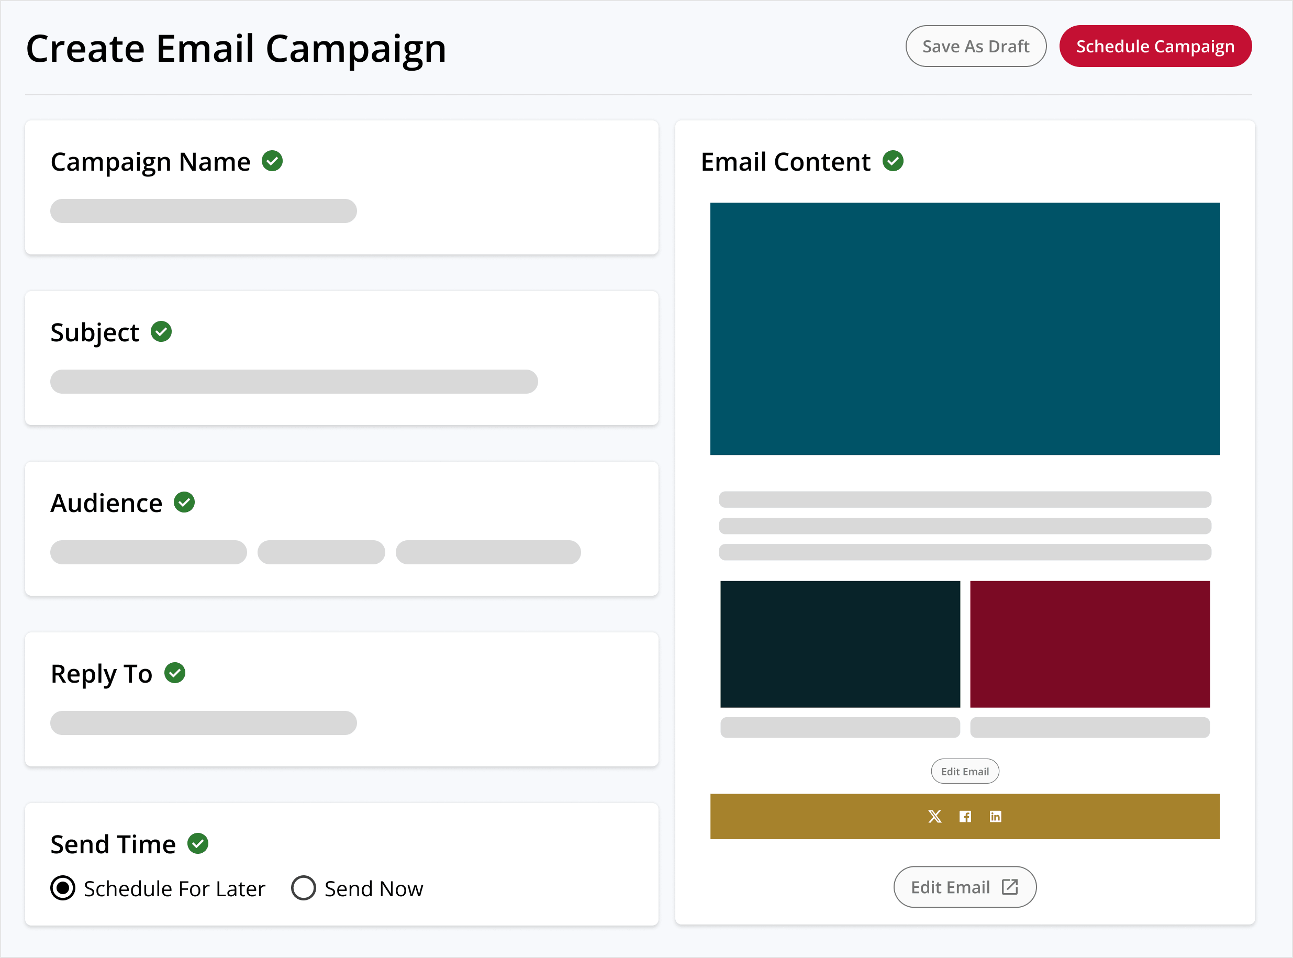The image size is (1293, 958).
Task: Click the green checkmark beside Send Time
Action: (198, 844)
